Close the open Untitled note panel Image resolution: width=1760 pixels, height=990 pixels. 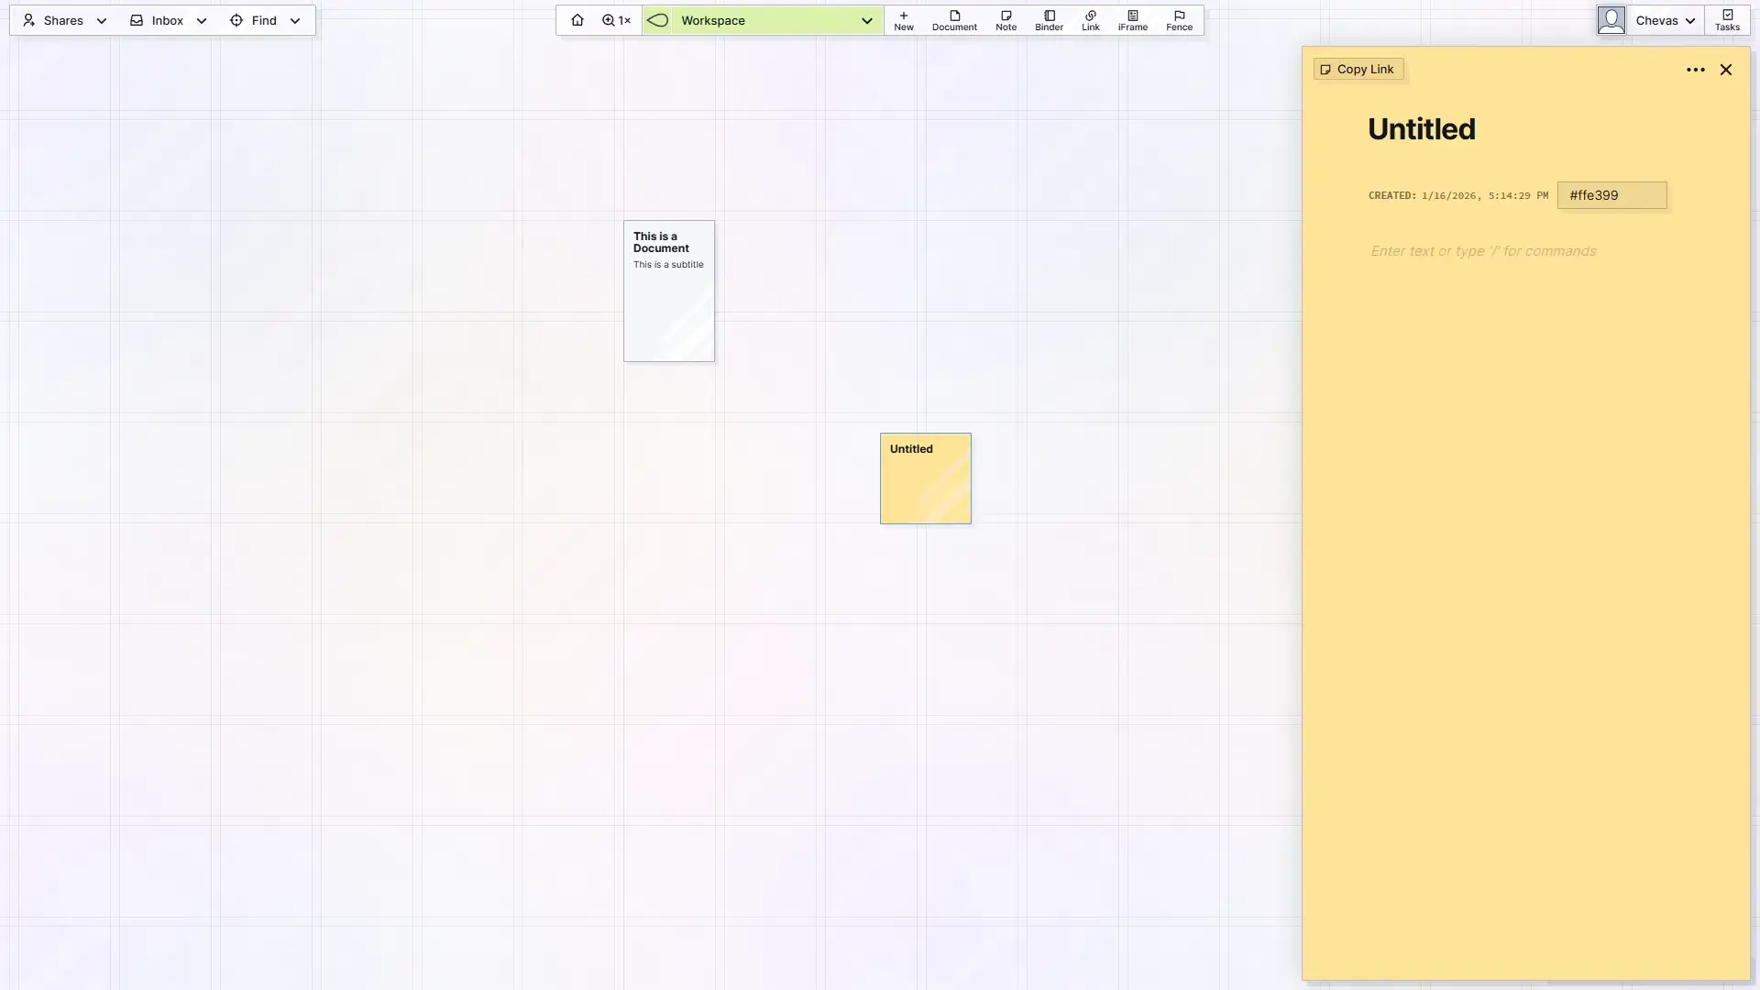tap(1726, 70)
